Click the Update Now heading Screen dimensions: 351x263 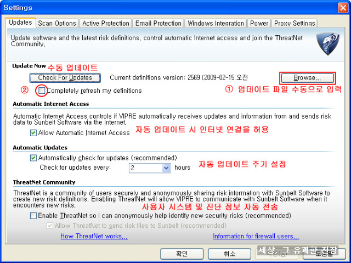(x=29, y=66)
